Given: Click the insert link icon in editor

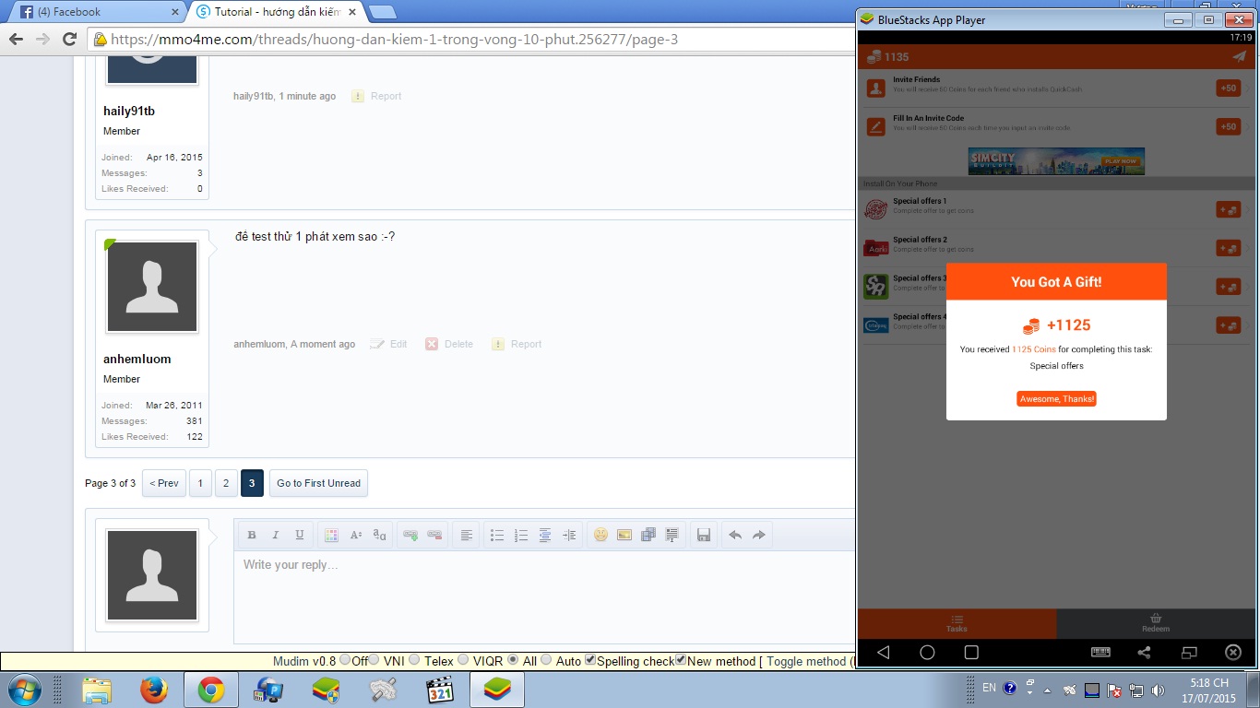Looking at the screenshot, I should click(411, 536).
